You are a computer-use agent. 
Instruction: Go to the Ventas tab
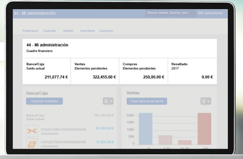coord(68,31)
